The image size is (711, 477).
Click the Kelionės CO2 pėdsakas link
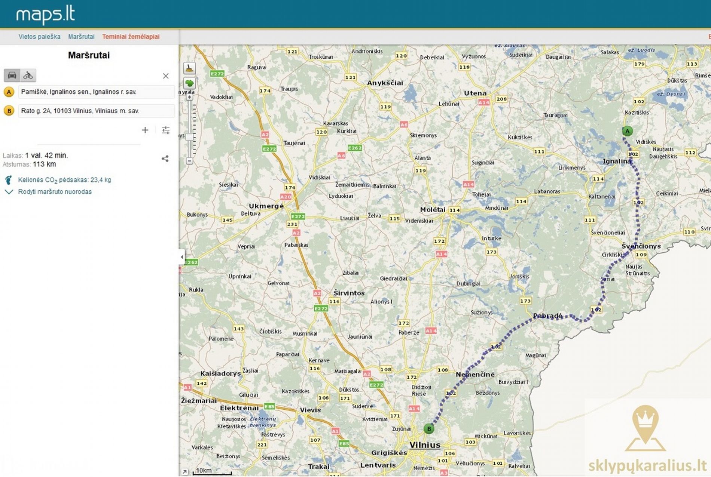pyautogui.click(x=64, y=180)
